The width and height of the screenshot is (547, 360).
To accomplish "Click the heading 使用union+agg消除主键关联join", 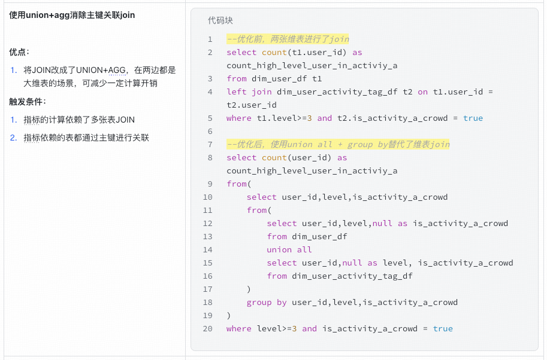I will (x=72, y=15).
